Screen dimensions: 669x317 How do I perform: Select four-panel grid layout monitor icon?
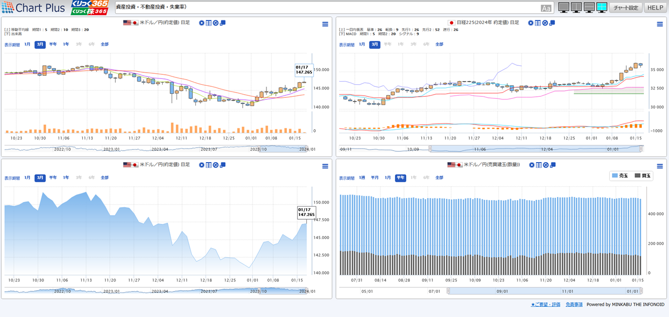pos(601,7)
